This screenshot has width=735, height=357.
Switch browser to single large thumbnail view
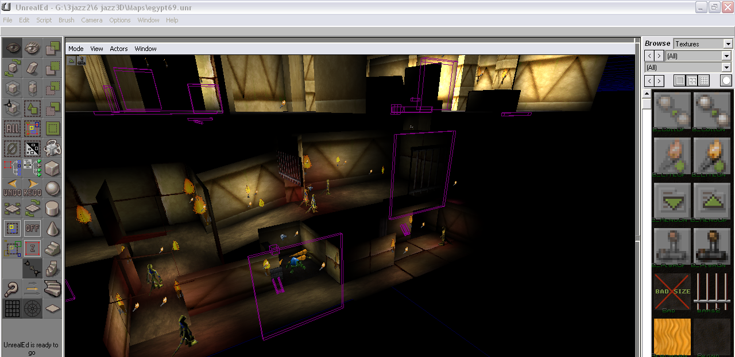click(x=680, y=81)
